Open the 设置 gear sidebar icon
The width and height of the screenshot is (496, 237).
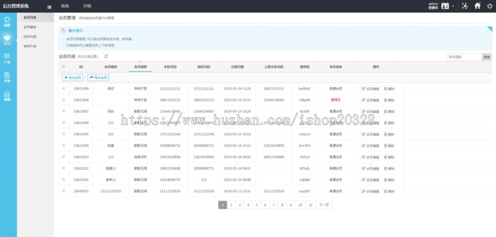(x=7, y=21)
